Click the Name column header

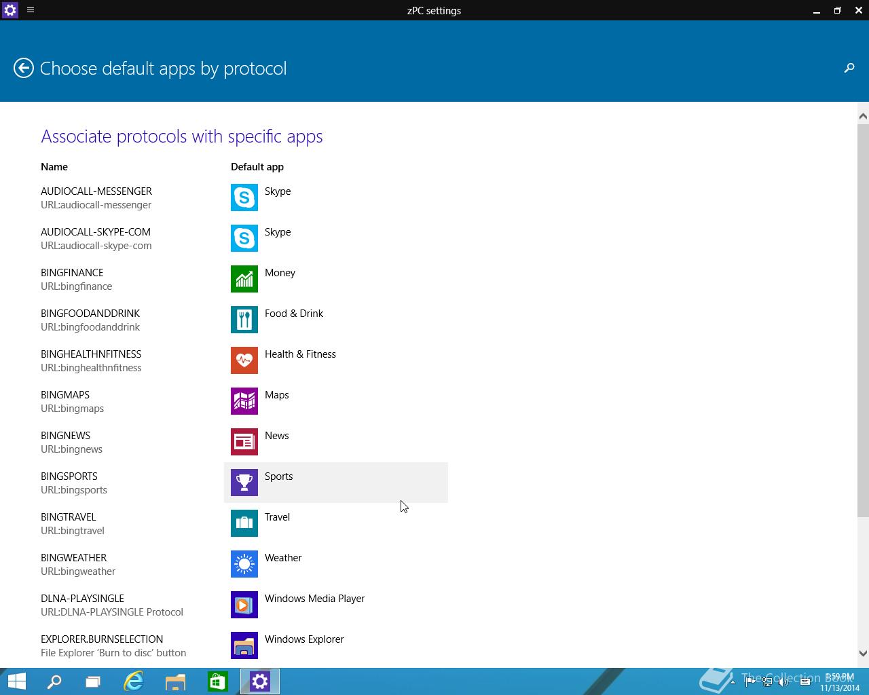coord(54,167)
